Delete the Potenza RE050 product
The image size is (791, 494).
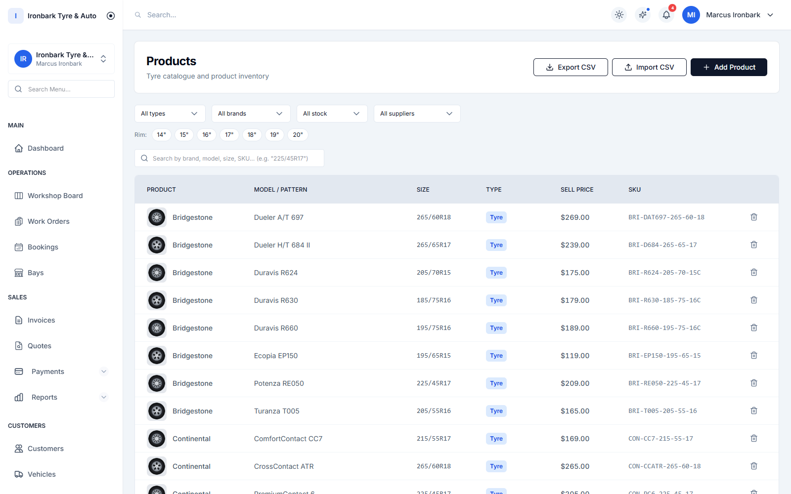754,383
